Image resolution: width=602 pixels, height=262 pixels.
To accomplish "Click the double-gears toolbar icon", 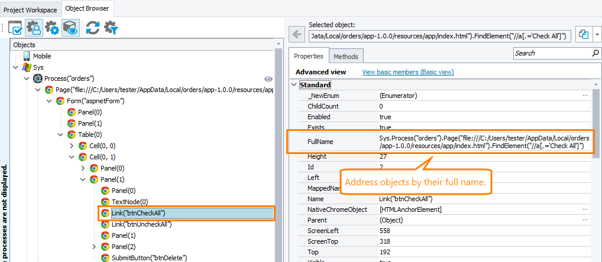I will click(52, 28).
